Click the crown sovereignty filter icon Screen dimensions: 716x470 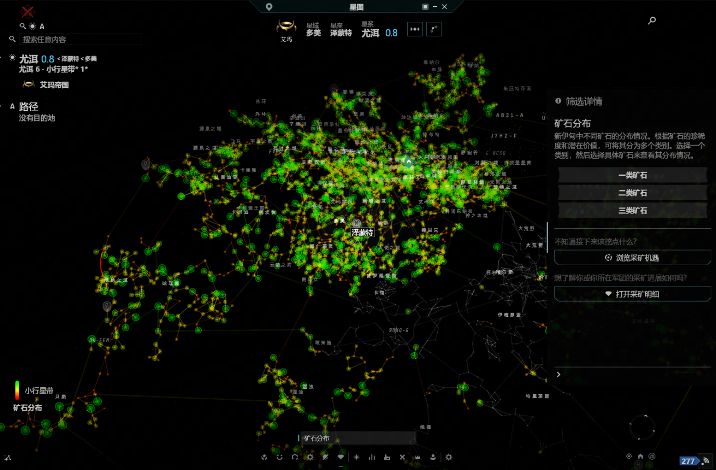tap(418, 457)
